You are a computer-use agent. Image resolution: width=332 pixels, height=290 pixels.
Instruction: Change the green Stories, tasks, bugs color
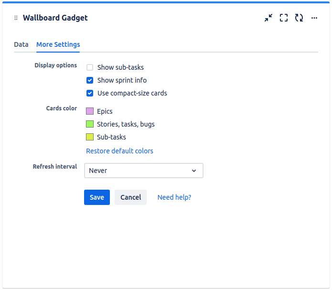(x=90, y=124)
